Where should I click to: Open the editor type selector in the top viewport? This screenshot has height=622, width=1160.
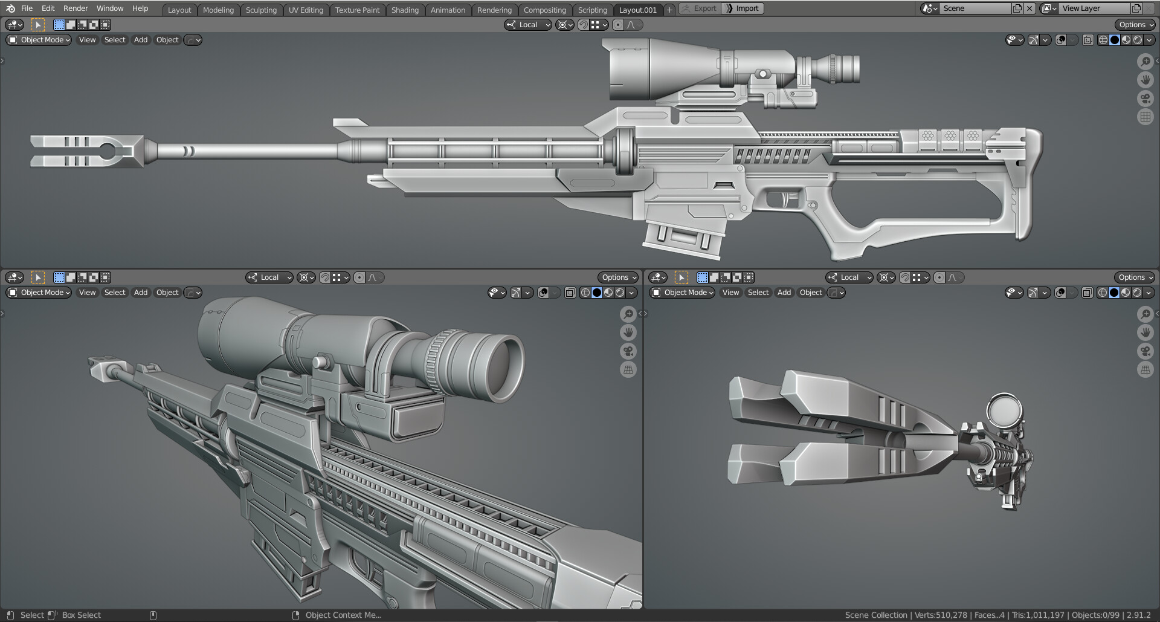click(x=13, y=24)
